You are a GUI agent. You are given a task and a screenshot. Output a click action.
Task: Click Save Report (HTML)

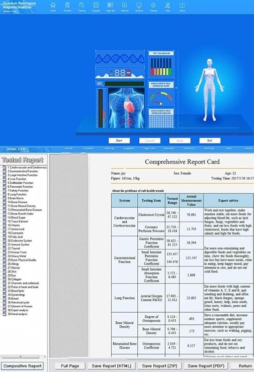click(x=111, y=366)
